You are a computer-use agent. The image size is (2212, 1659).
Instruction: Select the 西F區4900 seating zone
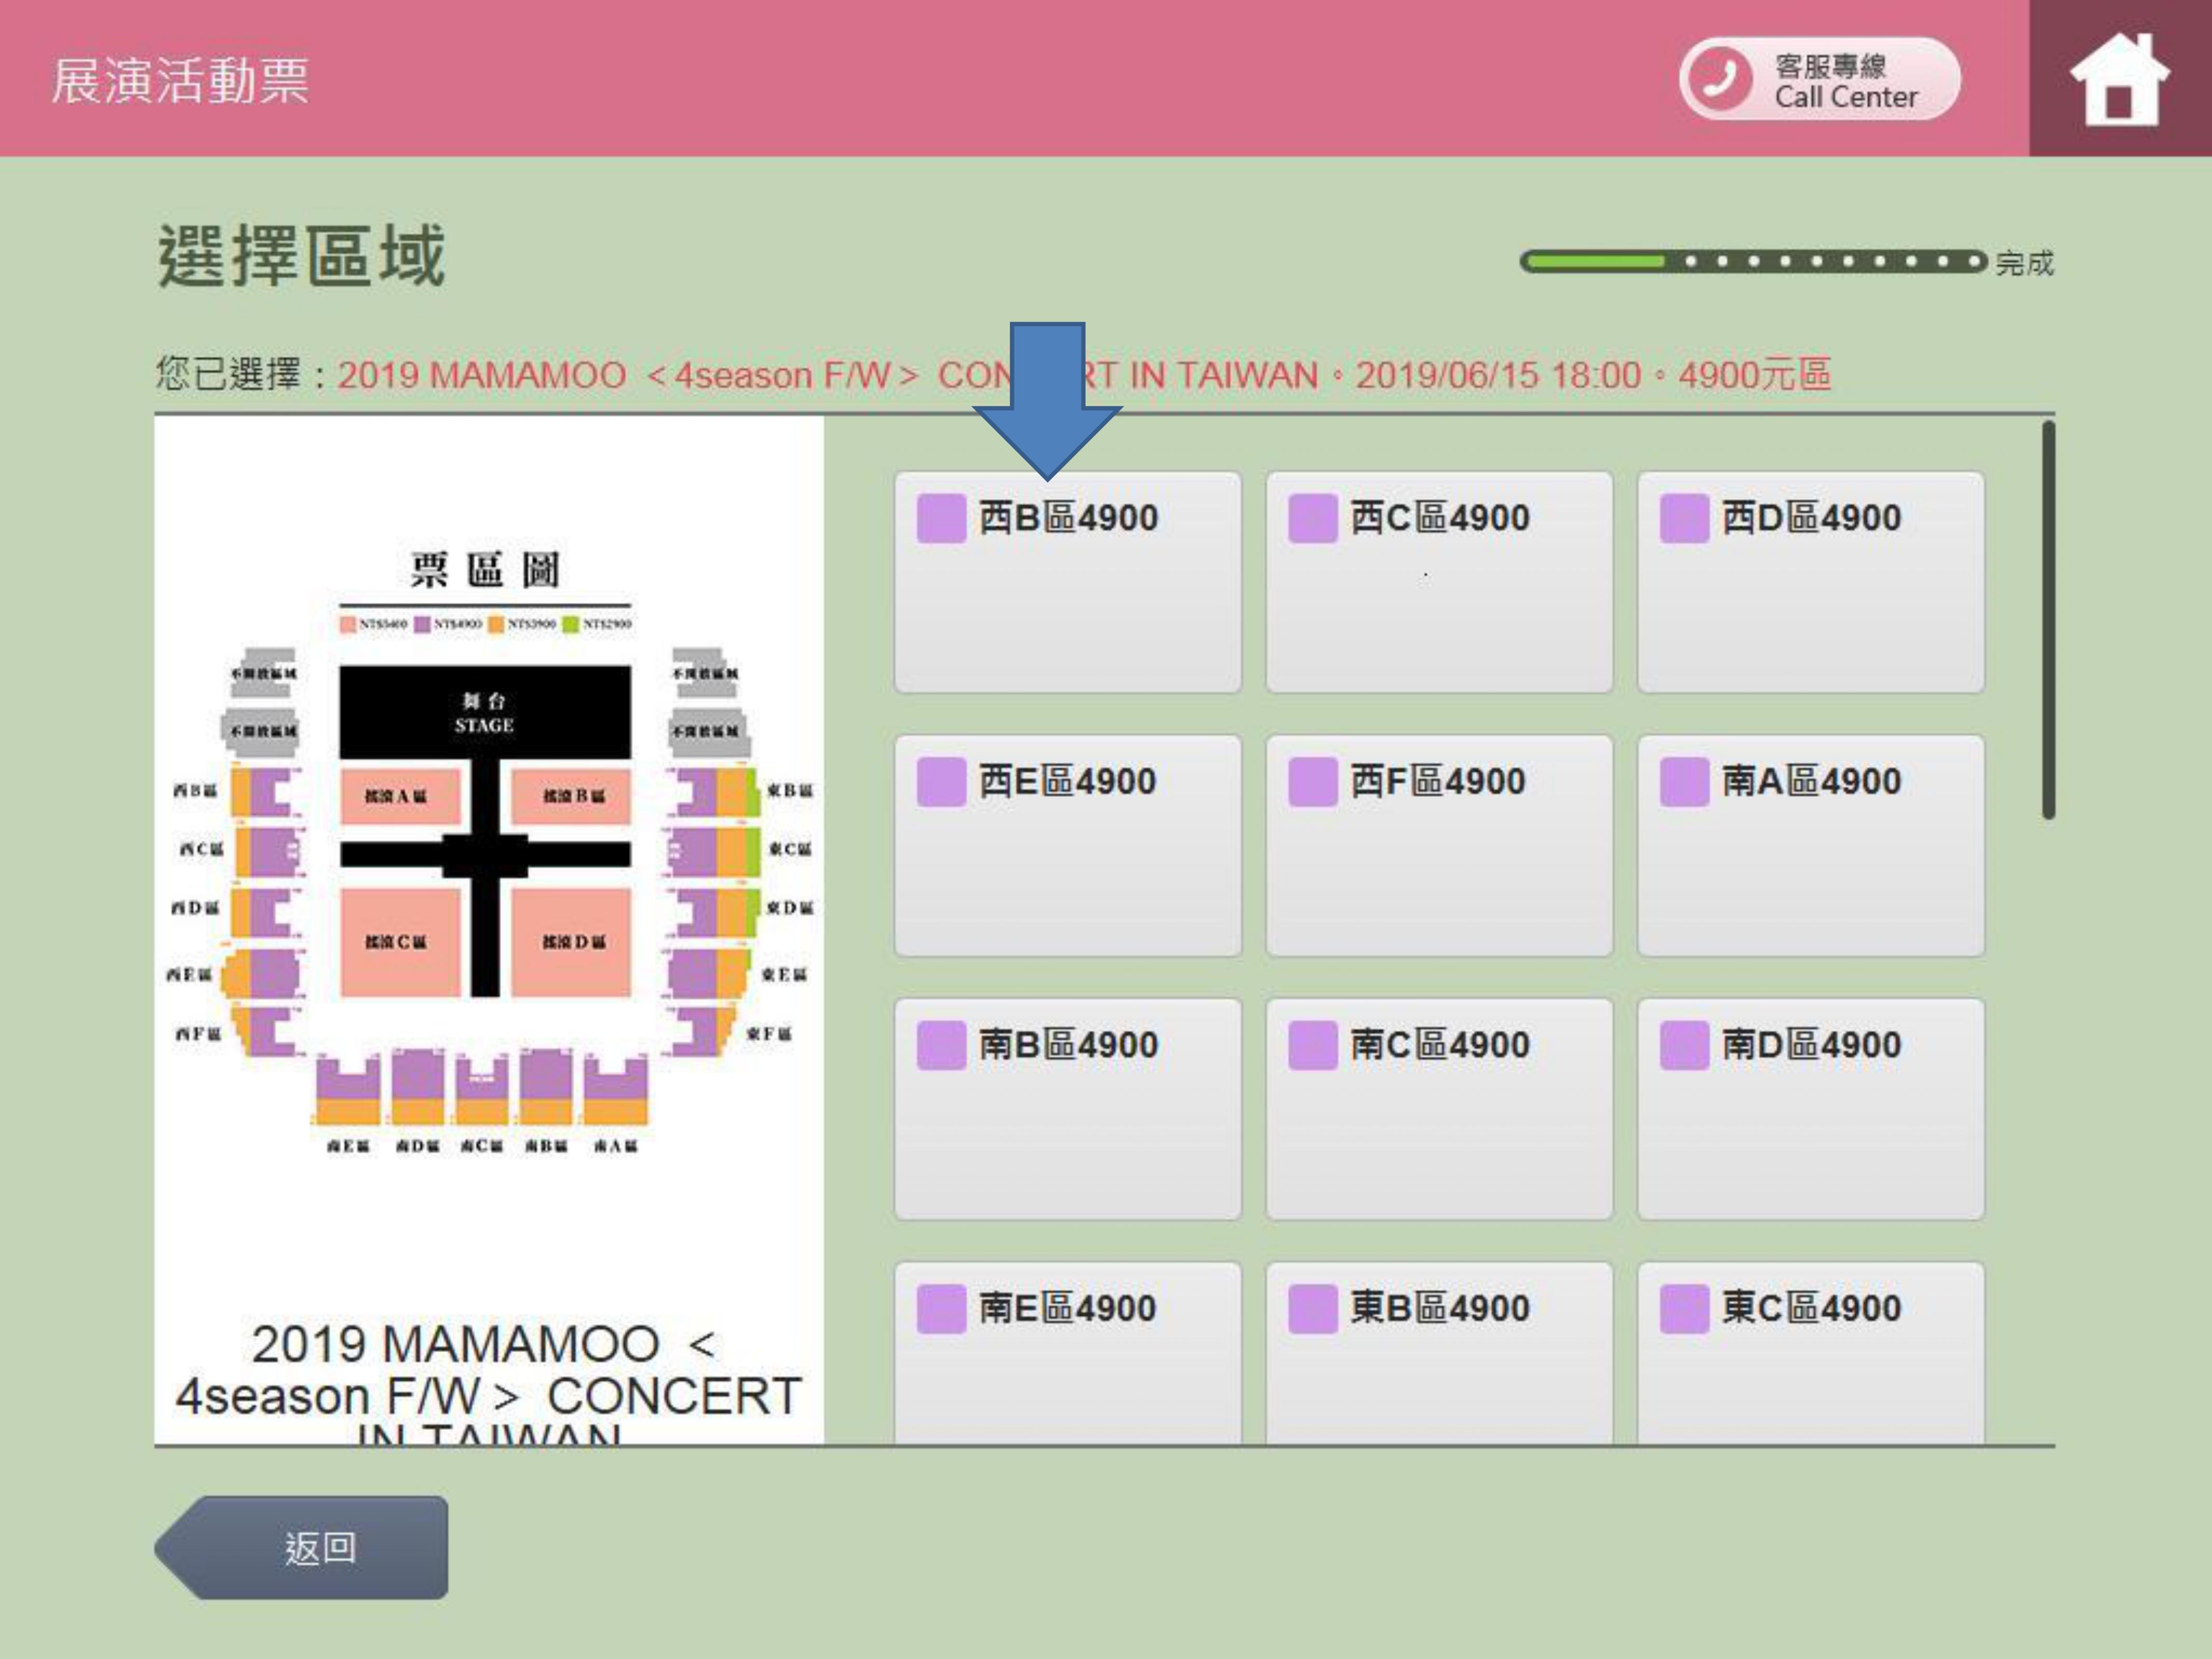pos(1439,845)
